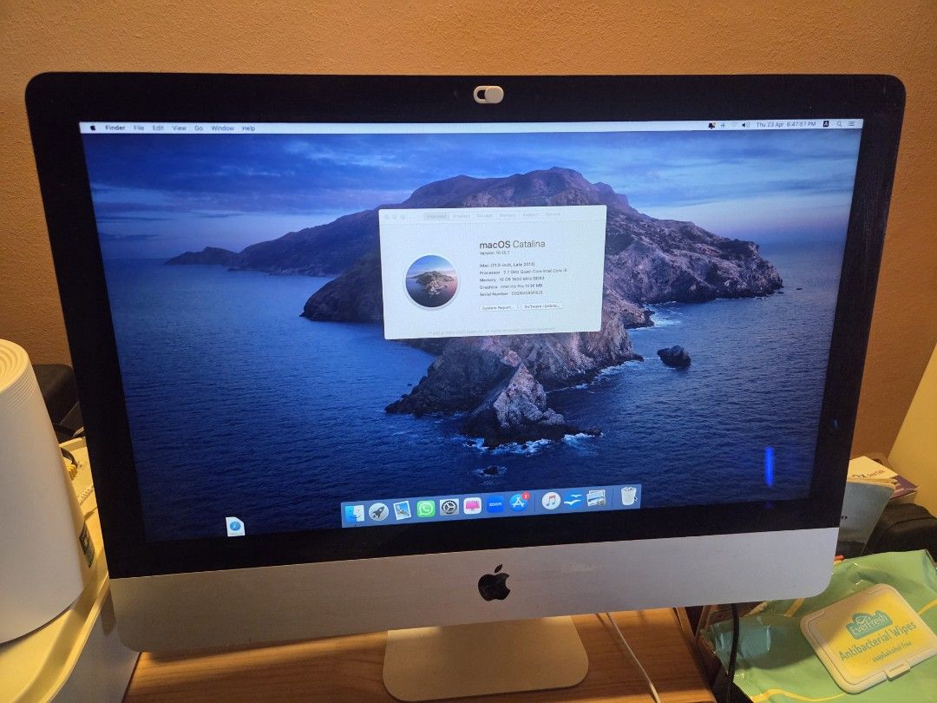Click the iMac 21.5-inch model line
Image resolution: width=937 pixels, height=703 pixels.
(x=507, y=264)
